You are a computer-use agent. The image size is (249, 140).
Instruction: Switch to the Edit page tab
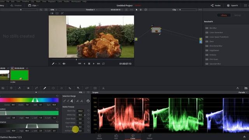[116, 136]
